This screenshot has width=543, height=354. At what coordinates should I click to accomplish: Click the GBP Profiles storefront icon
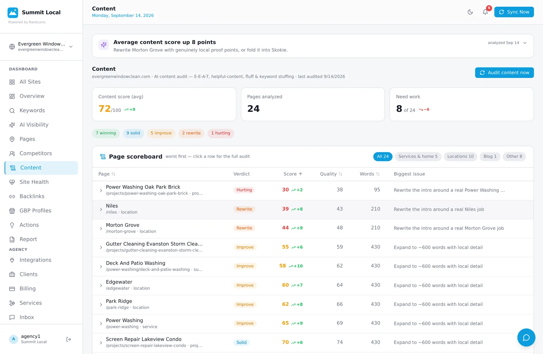[12, 211]
